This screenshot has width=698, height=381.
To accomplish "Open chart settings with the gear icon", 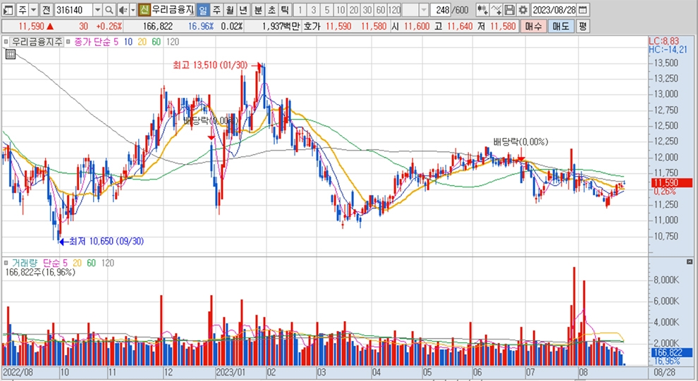I will click(x=522, y=10).
